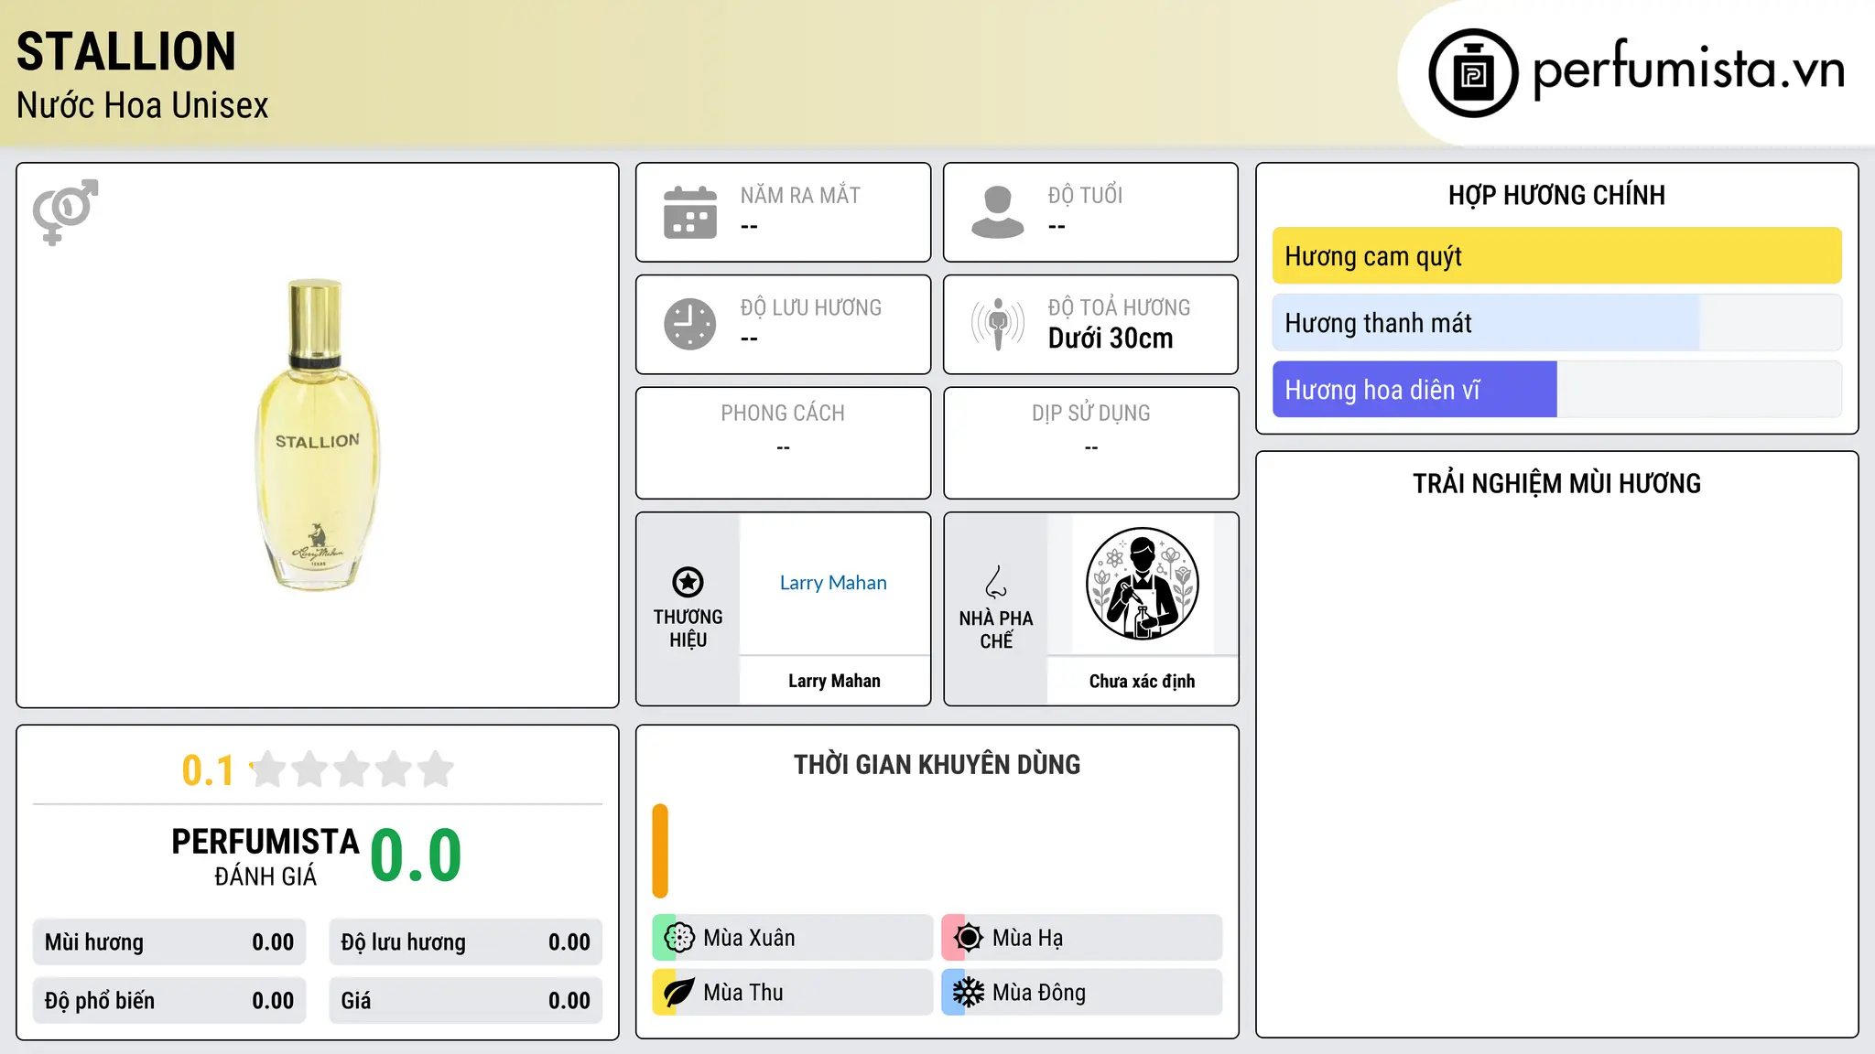Open the perfumista.vn site name
The height and width of the screenshot is (1054, 1875).
pyautogui.click(x=1689, y=70)
